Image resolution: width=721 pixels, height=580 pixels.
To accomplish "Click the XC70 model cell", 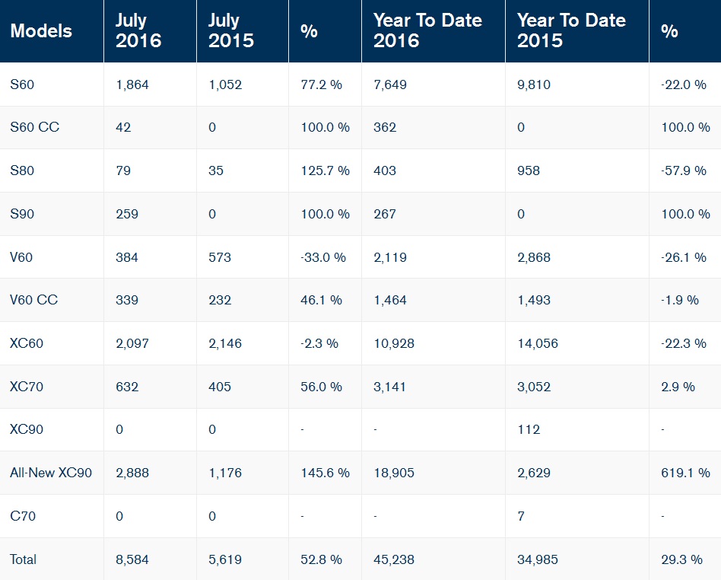I will coord(27,387).
